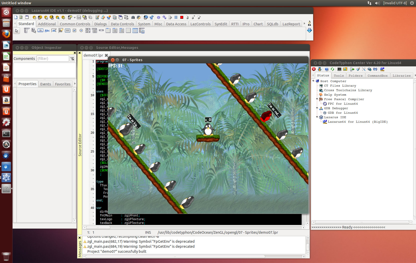The width and height of the screenshot is (416, 263).
Task: Open the Additional component palette tab
Action: tap(47, 24)
